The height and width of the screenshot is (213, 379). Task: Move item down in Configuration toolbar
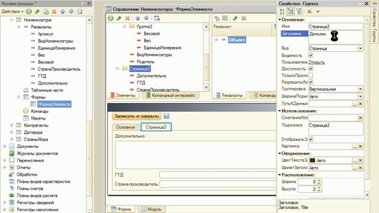tap(71, 11)
